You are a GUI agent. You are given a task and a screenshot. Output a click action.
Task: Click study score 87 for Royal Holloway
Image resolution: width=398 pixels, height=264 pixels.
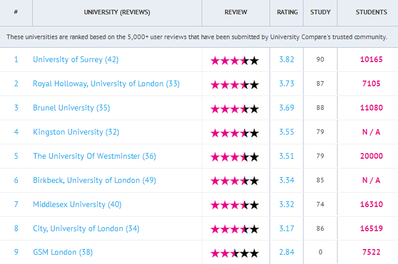(320, 83)
